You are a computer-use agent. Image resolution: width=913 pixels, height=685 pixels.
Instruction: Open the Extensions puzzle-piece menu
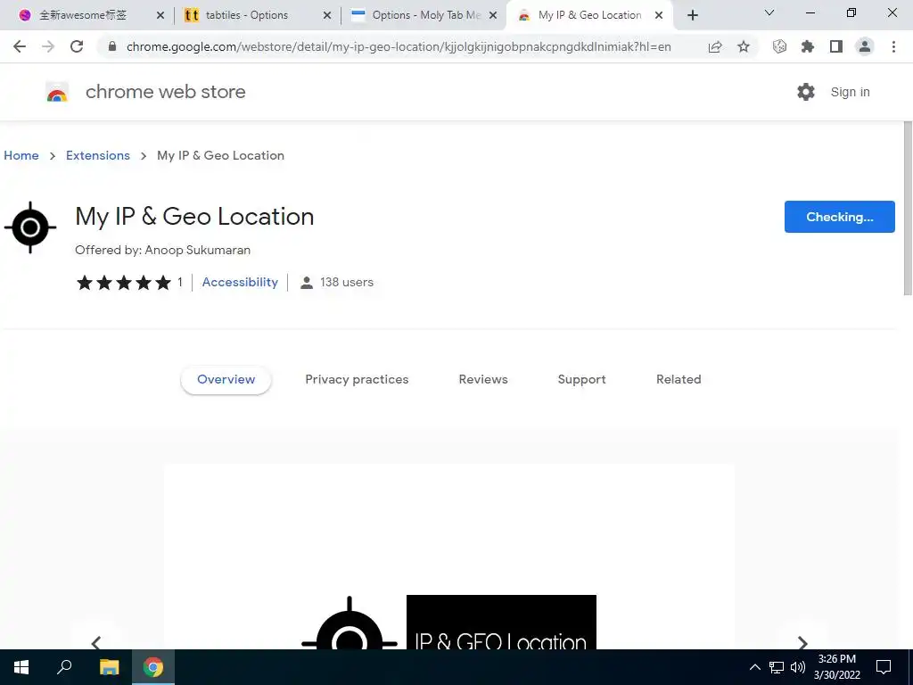[808, 46]
